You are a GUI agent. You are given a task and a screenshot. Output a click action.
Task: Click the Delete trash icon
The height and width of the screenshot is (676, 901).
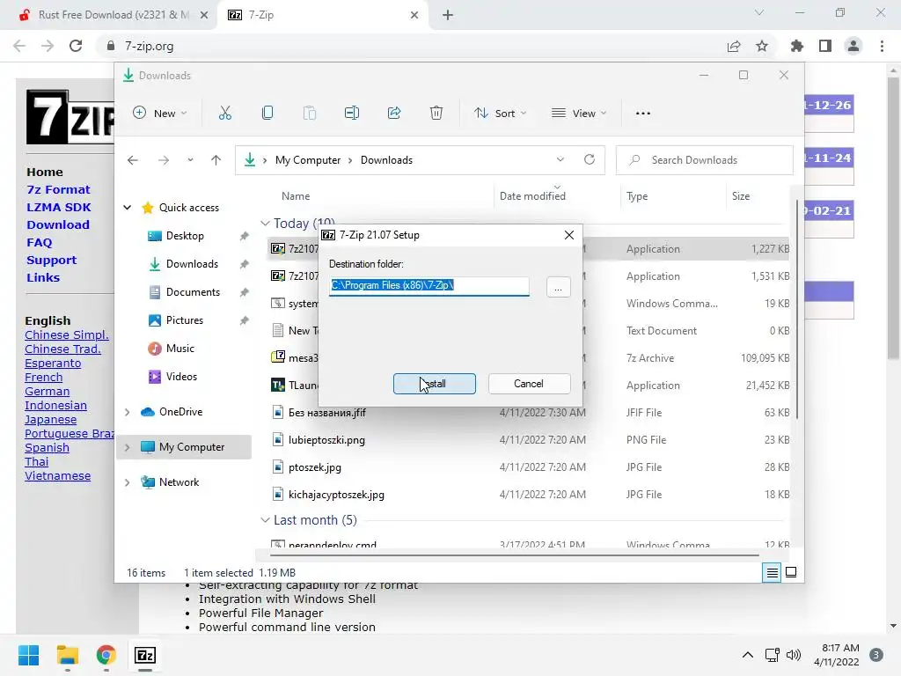(436, 114)
